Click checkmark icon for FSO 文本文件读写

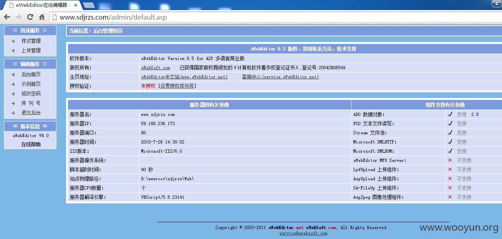pos(450,123)
